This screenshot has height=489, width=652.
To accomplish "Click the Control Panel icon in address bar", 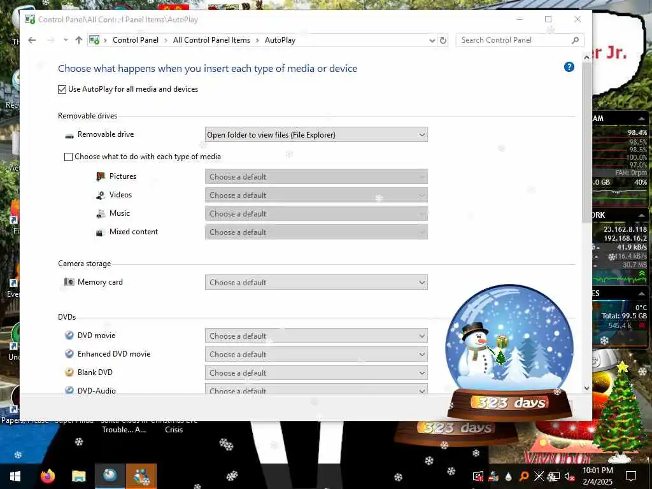I will [x=94, y=40].
